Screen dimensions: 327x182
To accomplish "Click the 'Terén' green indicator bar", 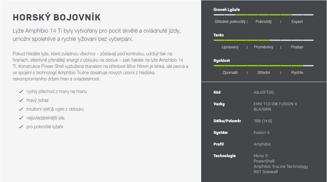I will (263, 40).
